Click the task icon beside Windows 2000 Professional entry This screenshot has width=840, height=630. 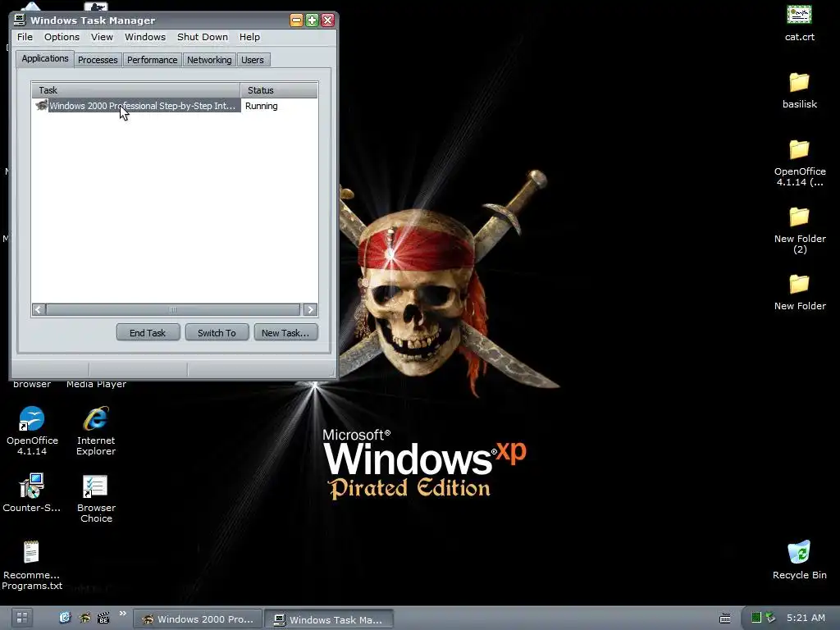pos(41,105)
